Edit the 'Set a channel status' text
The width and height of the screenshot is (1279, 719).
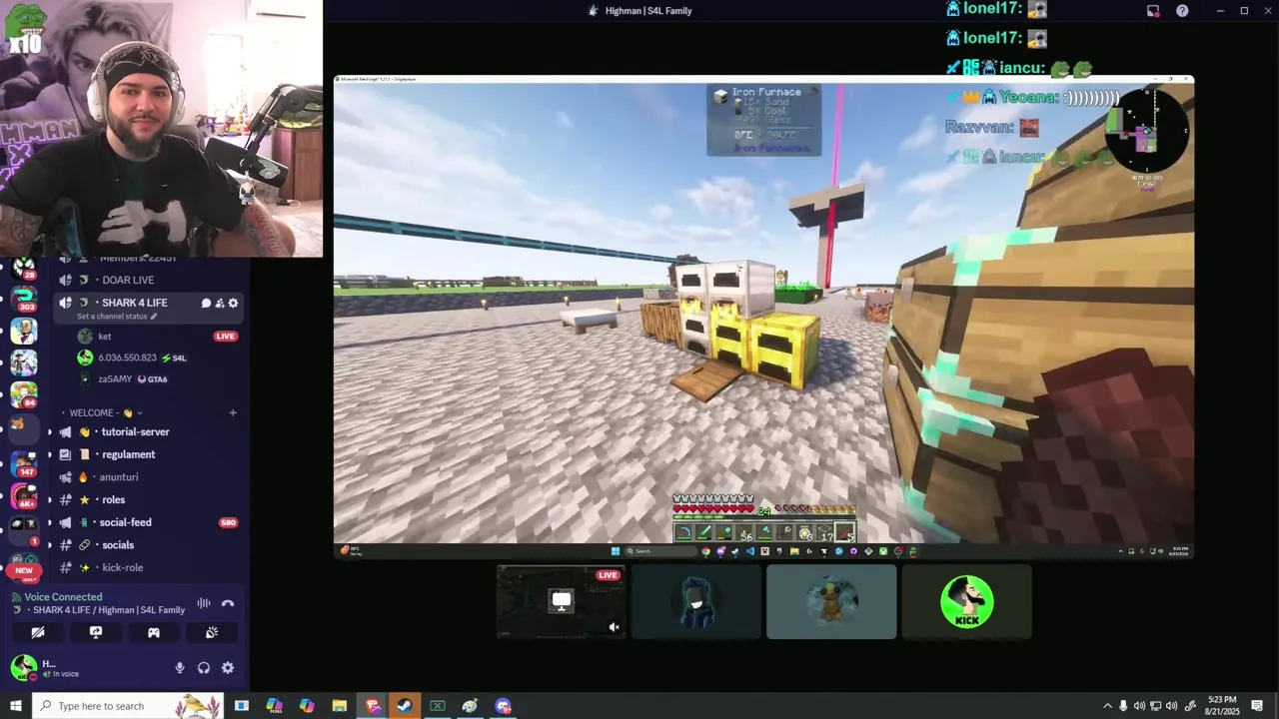[x=117, y=317]
